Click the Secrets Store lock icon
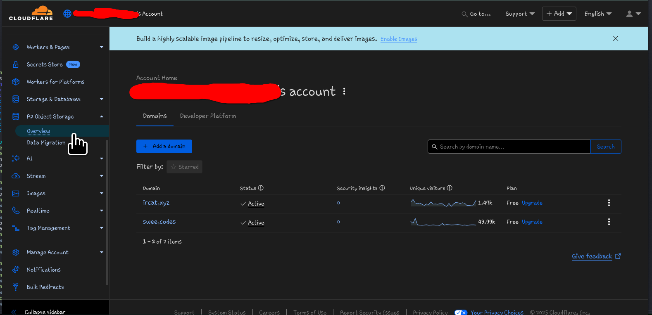 point(16,64)
